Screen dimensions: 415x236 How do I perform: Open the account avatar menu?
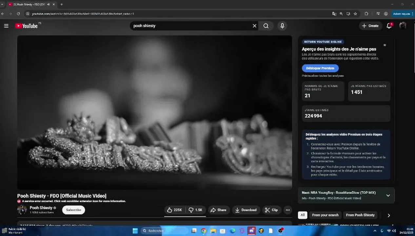[x=403, y=26]
